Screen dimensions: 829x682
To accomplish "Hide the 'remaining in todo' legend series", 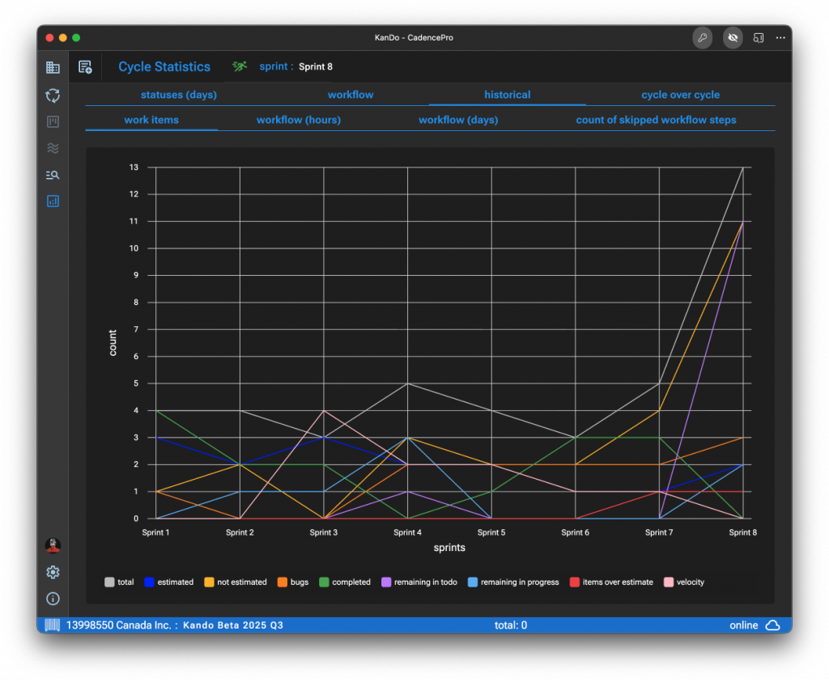I will pos(423,582).
